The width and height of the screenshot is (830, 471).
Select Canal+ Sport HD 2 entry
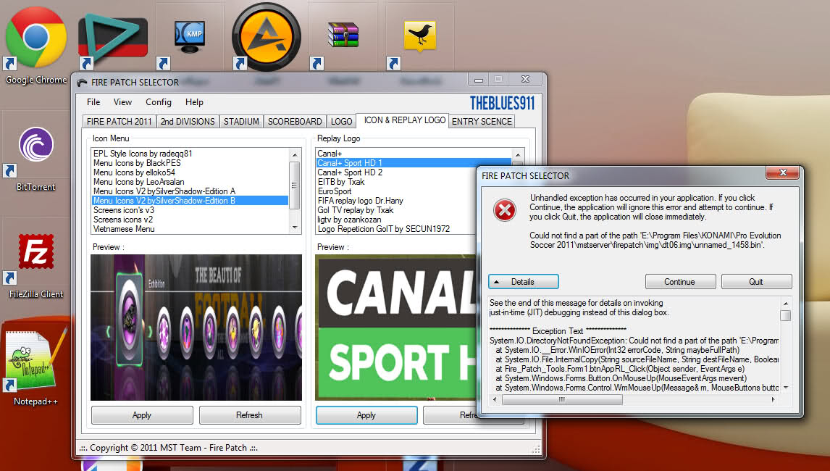pos(396,172)
